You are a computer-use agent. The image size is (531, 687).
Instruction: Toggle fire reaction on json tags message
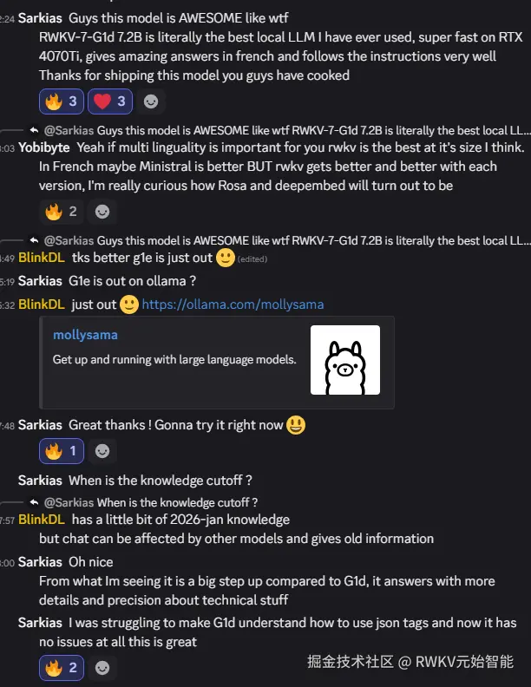pyautogui.click(x=62, y=668)
